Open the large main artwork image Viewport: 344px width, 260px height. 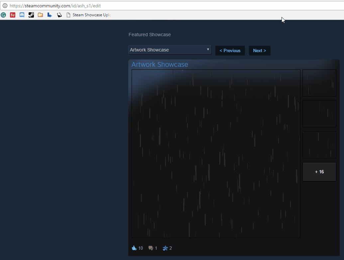coord(216,154)
